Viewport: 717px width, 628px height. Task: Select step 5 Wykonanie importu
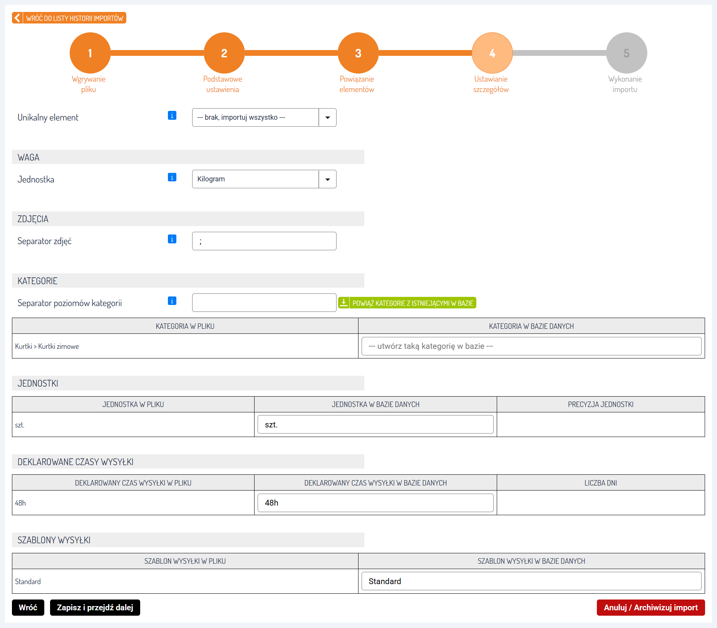pos(627,53)
